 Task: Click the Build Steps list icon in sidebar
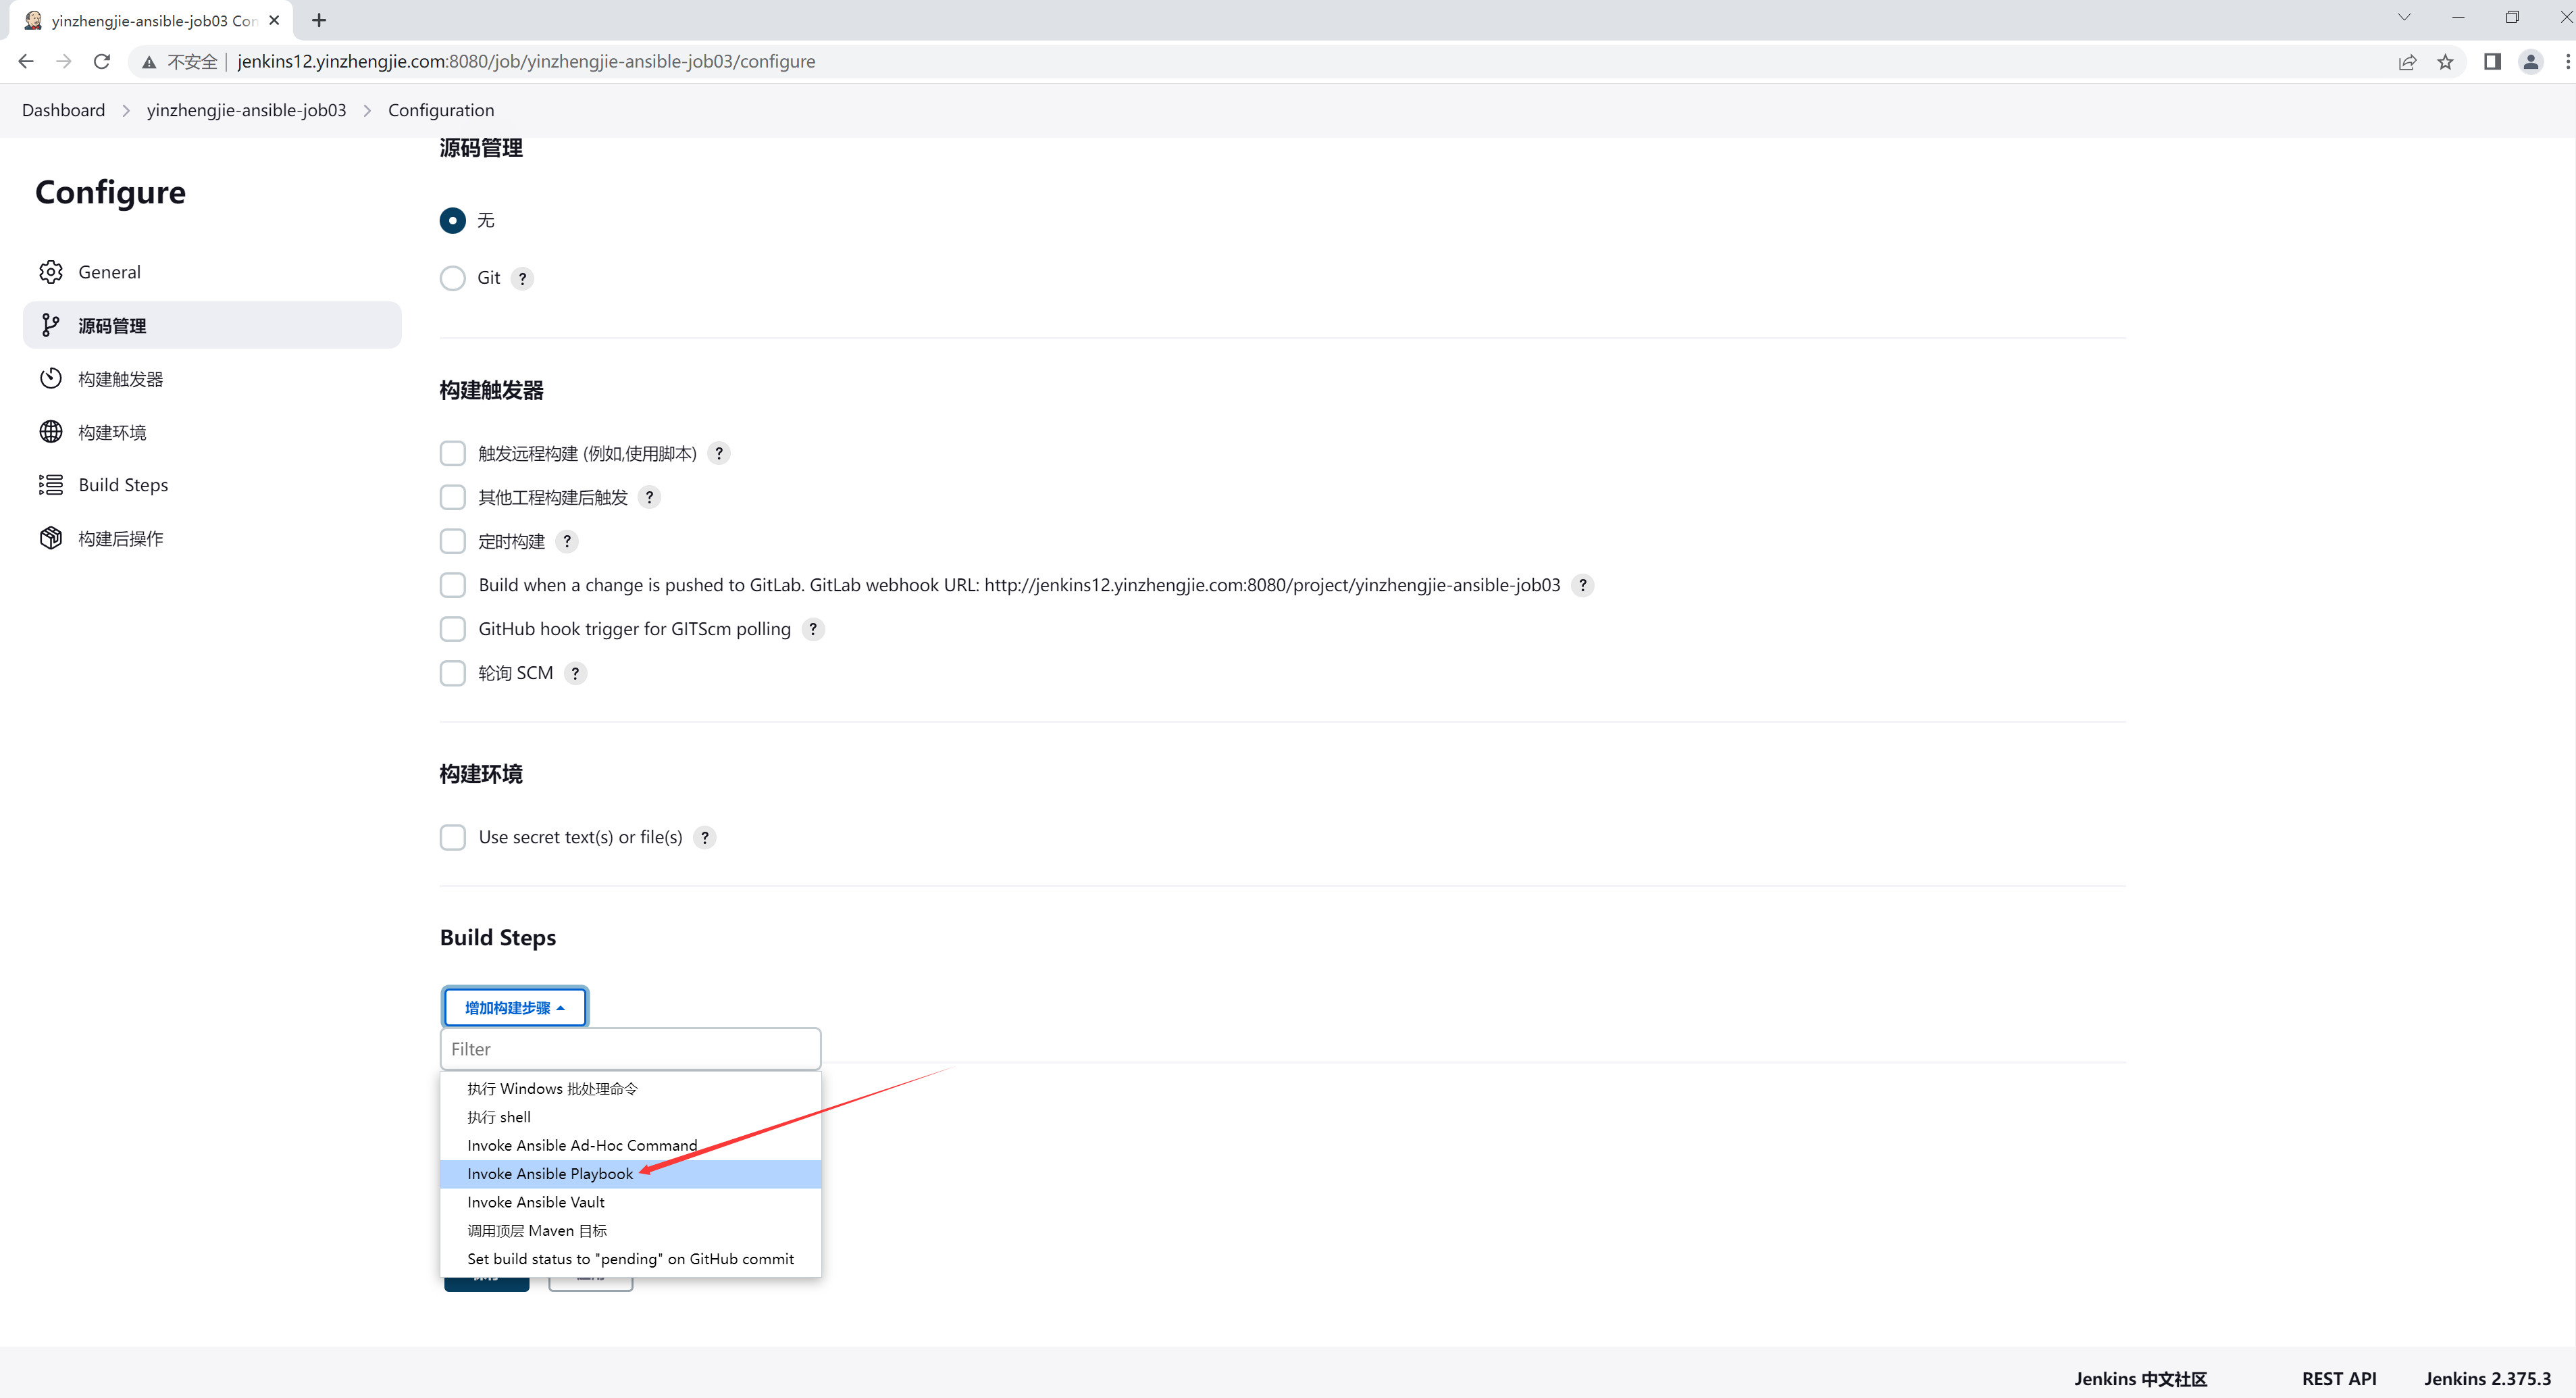point(51,484)
